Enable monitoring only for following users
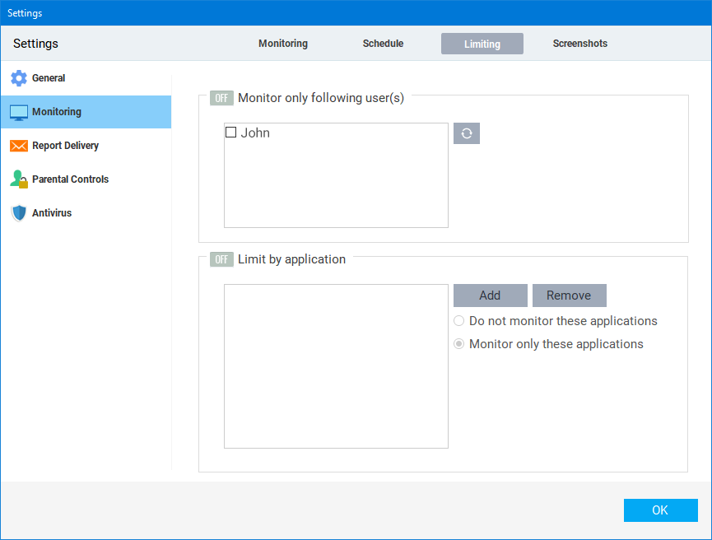The width and height of the screenshot is (712, 540). [x=221, y=97]
